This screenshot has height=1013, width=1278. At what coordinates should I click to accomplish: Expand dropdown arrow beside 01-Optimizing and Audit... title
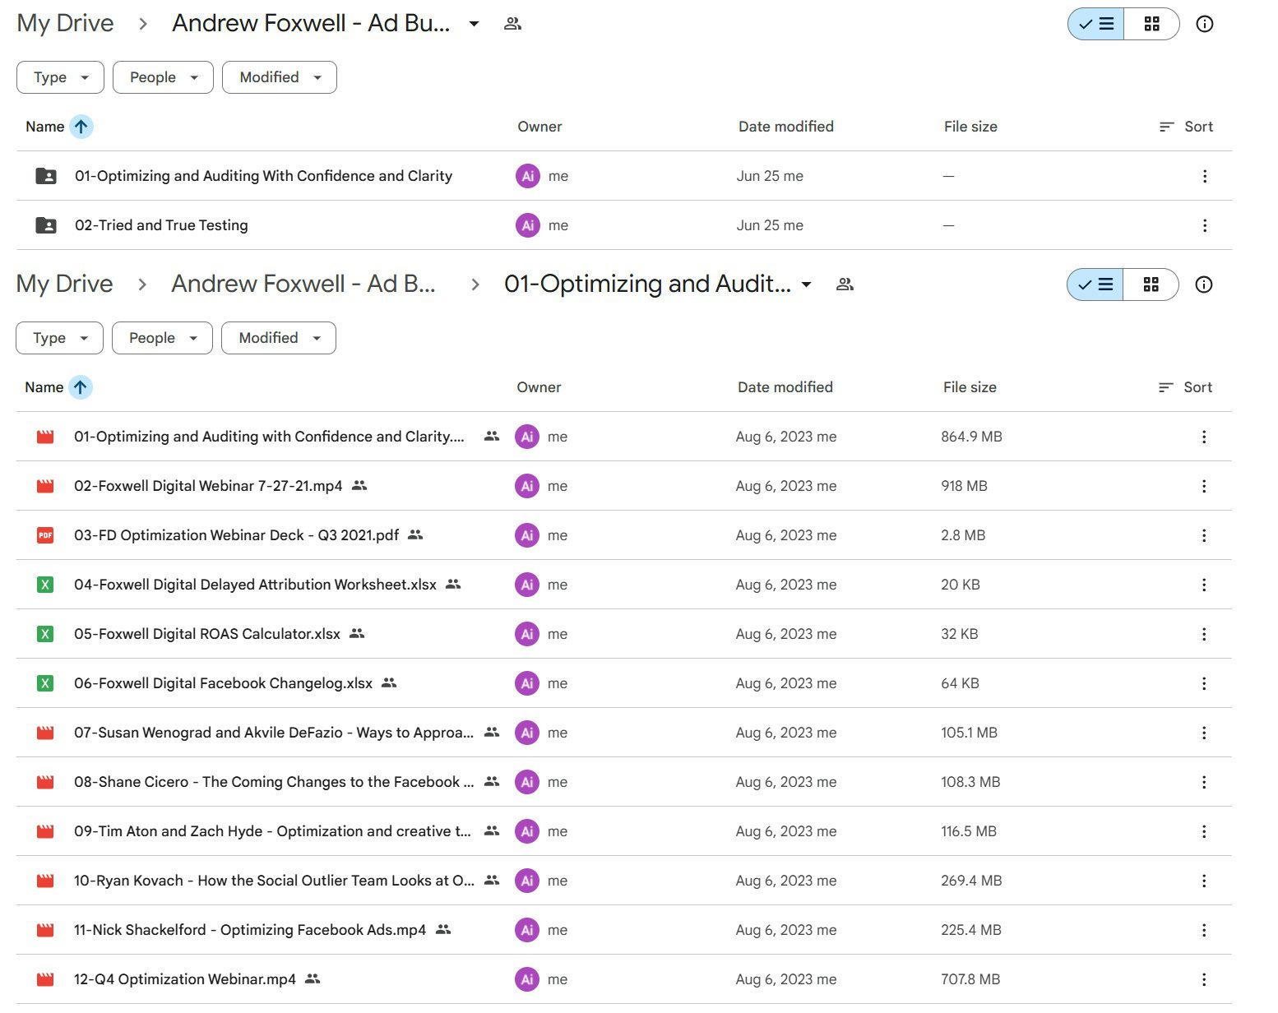click(806, 284)
